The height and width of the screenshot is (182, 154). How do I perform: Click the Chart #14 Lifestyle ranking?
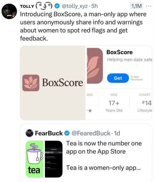click(x=145, y=103)
